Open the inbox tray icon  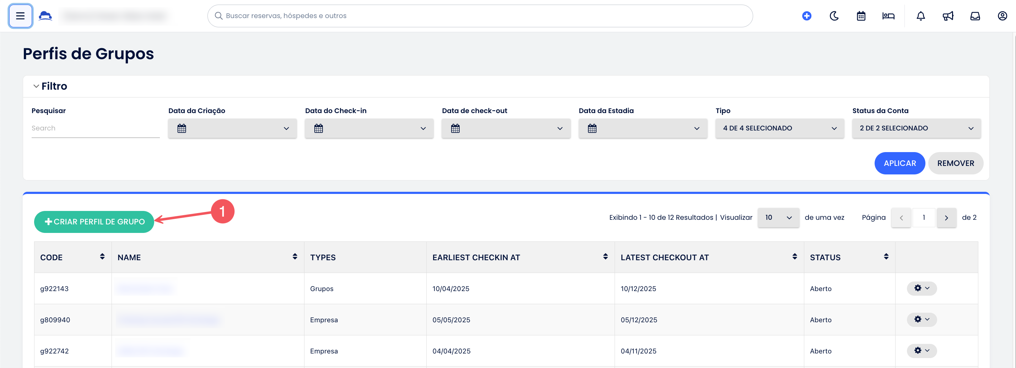click(x=975, y=16)
